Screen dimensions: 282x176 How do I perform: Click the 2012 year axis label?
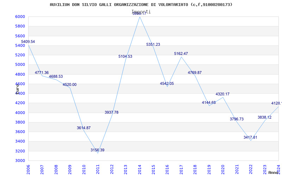(x=112, y=170)
